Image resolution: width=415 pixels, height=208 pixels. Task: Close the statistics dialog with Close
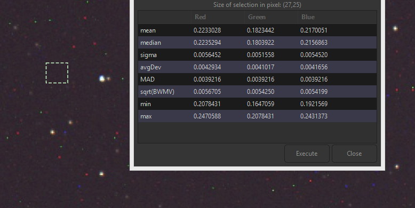[354, 154]
